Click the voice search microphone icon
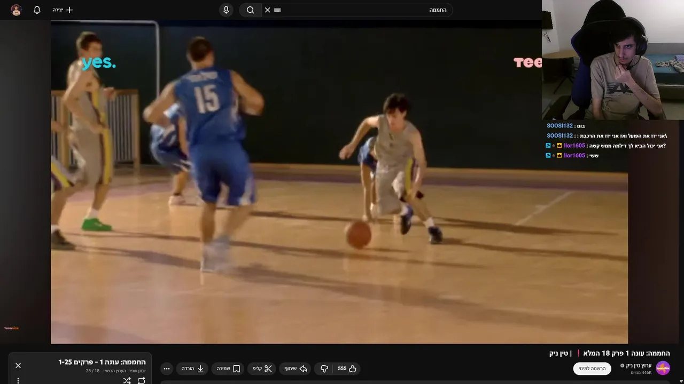Screen dimensions: 684x384 [226, 10]
